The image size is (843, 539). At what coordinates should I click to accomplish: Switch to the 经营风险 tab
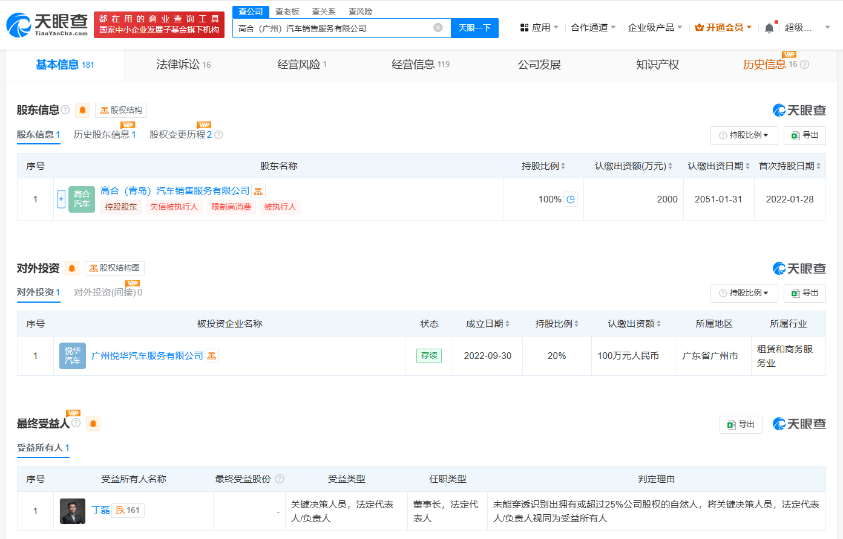[301, 65]
